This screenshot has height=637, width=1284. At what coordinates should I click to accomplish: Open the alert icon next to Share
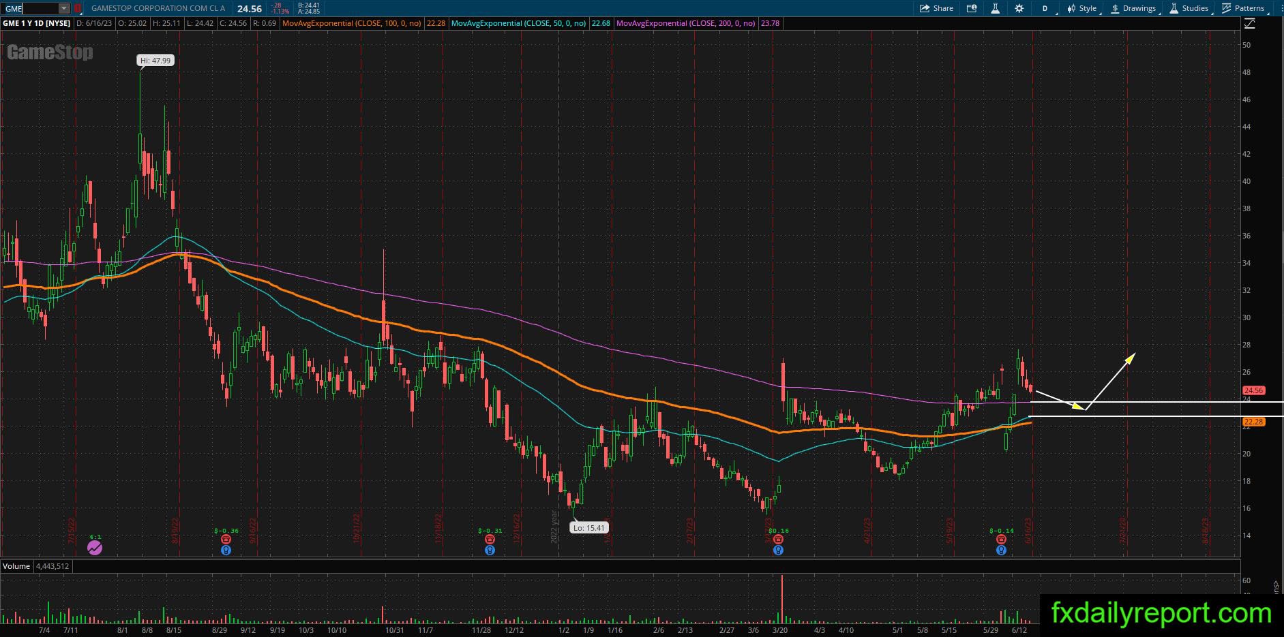pyautogui.click(x=972, y=8)
